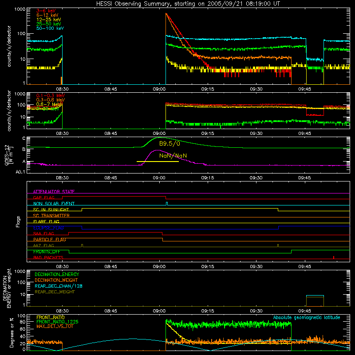
Task: Click the 08:30 tick label under GOES panel
Action: (x=62, y=178)
